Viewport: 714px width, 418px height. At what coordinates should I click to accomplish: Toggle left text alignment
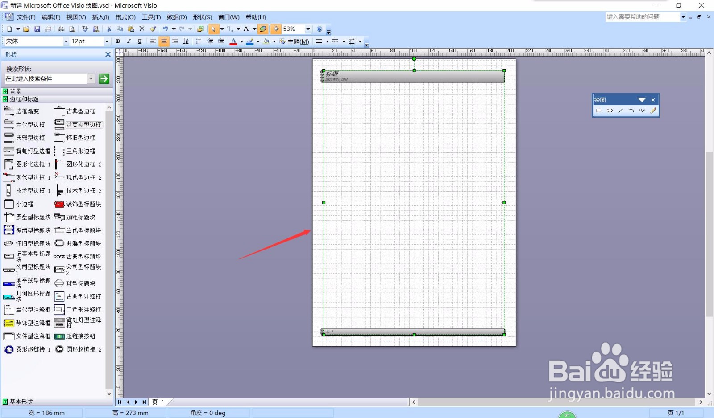tap(153, 41)
